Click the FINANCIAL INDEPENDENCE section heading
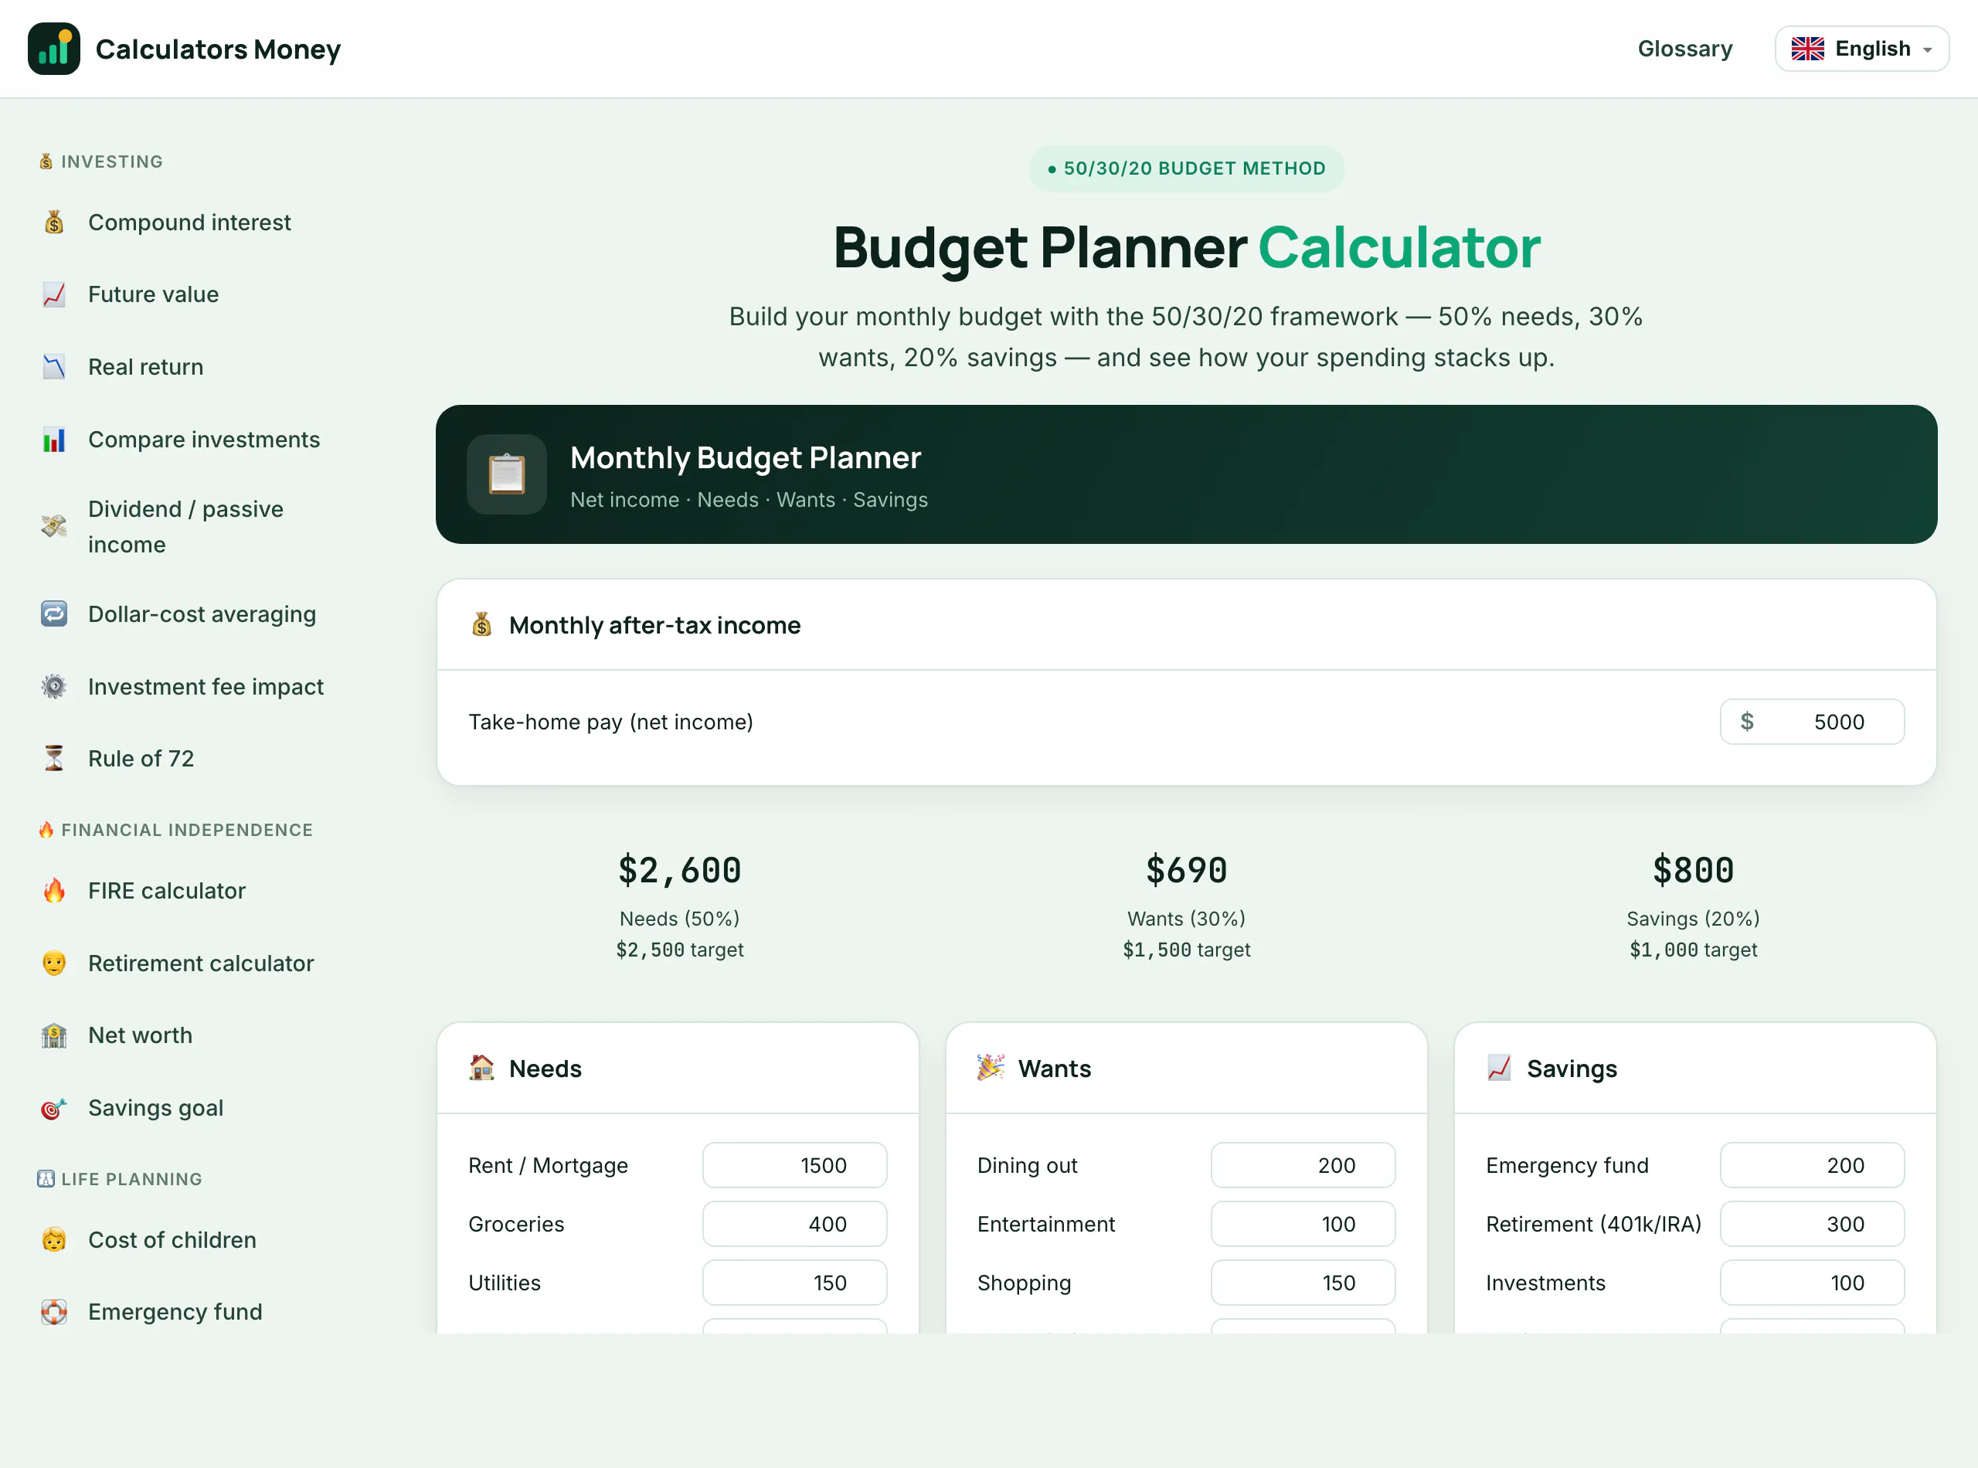The height and width of the screenshot is (1468, 1978). click(176, 829)
